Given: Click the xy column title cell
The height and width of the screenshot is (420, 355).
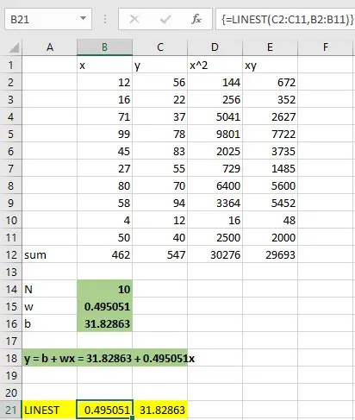Looking at the screenshot, I should click(270, 65).
